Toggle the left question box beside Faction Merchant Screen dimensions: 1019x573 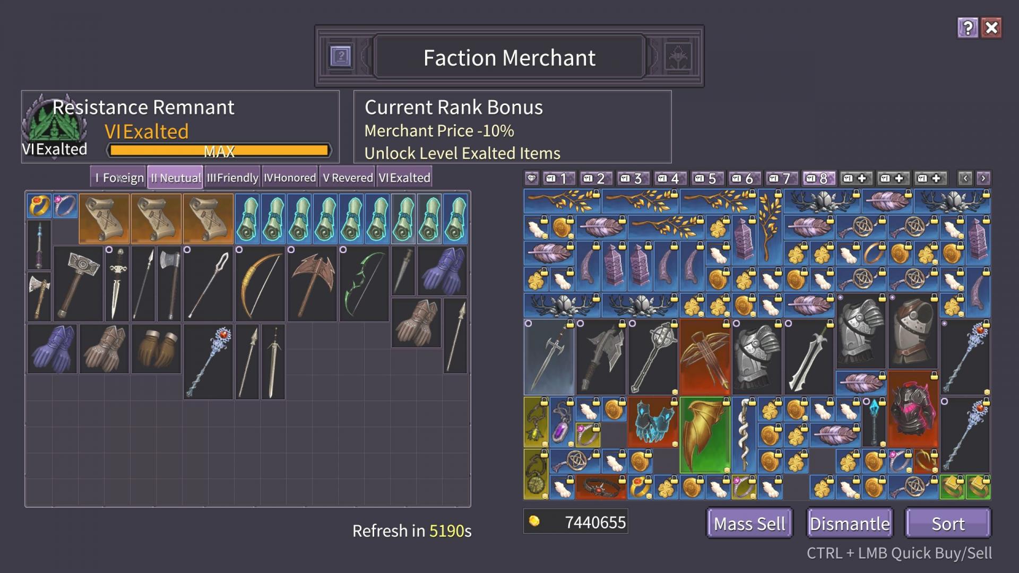pyautogui.click(x=340, y=56)
